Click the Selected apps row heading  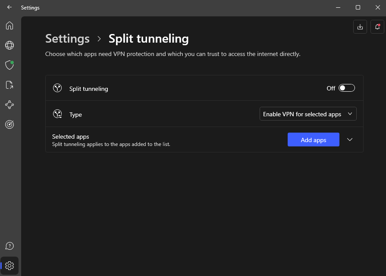[x=71, y=136]
